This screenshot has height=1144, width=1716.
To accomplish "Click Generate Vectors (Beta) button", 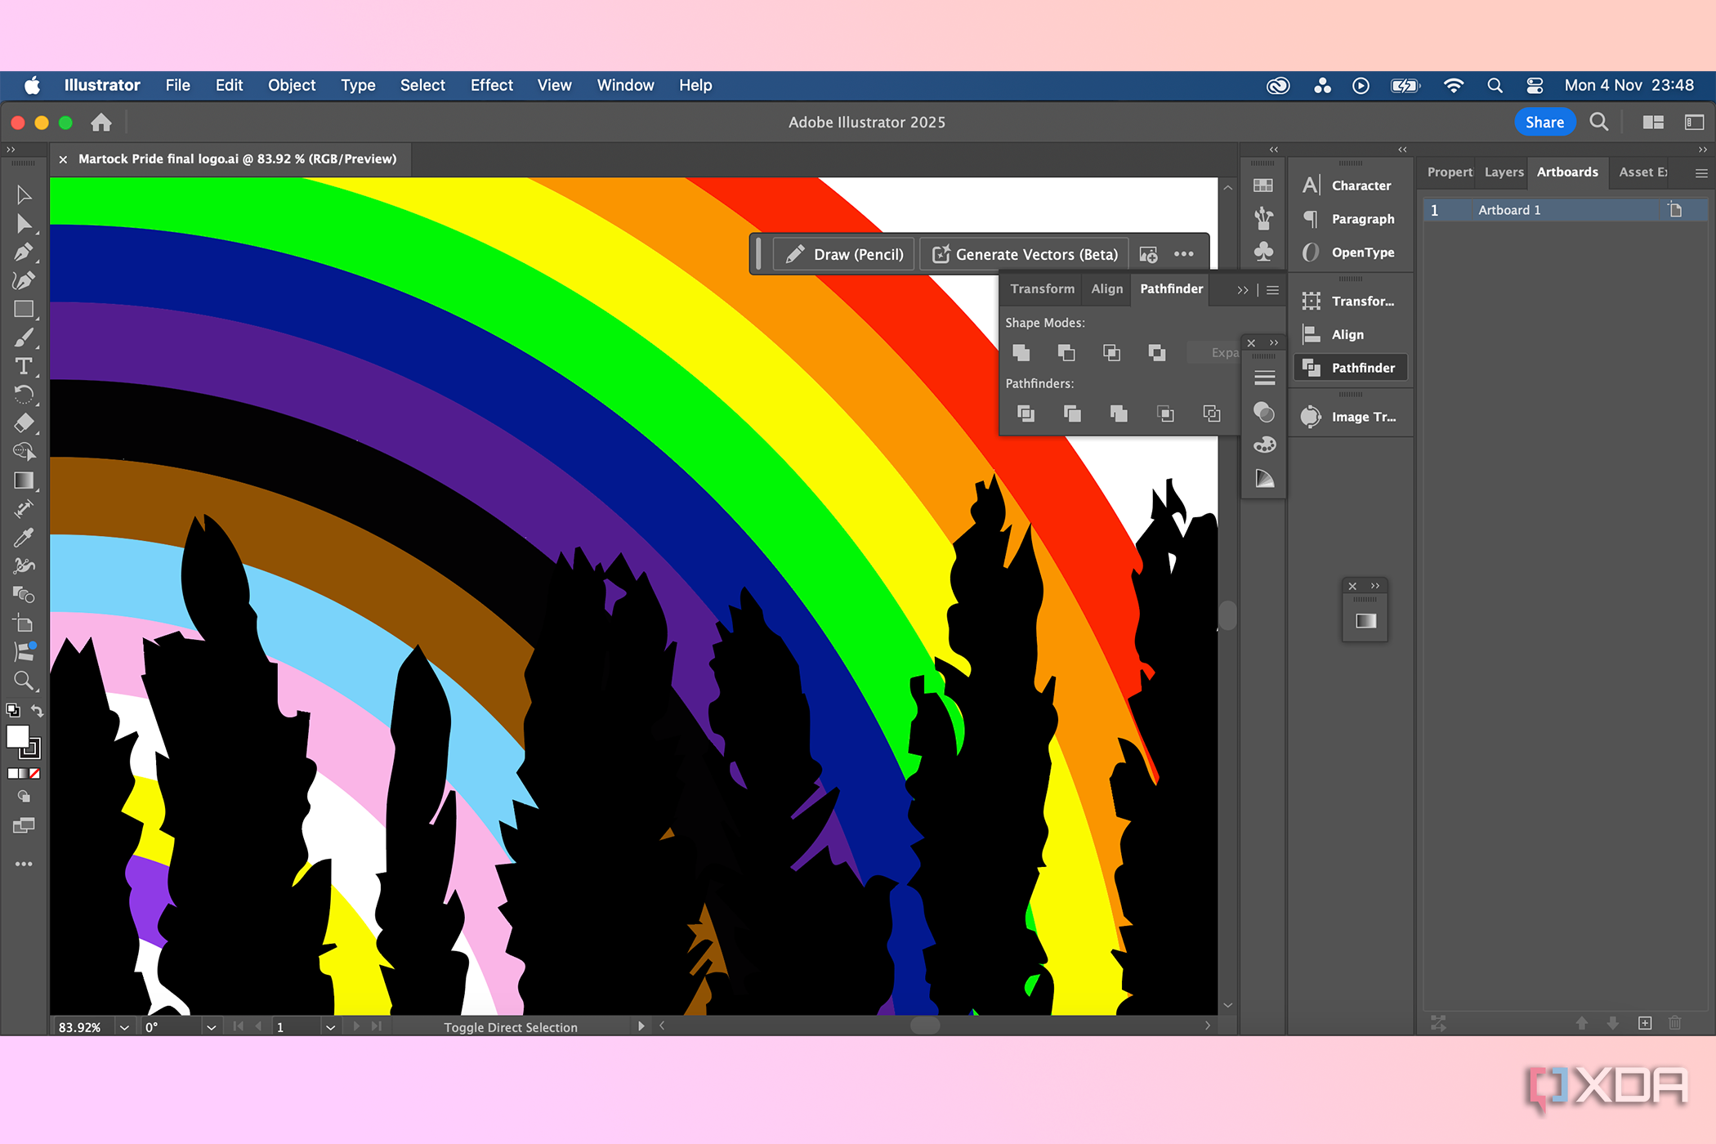I will tap(1025, 254).
